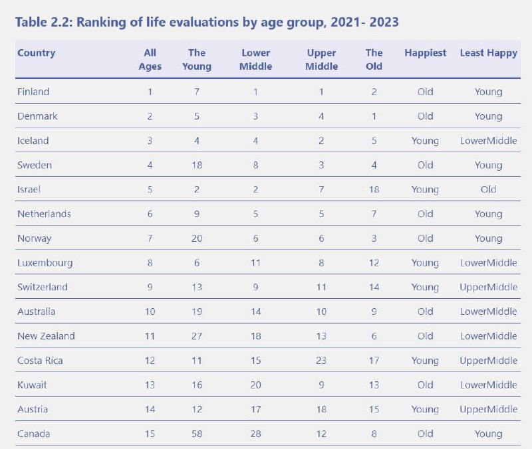Image resolution: width=532 pixels, height=449 pixels.
Task: Click the Finland country name
Action: [x=33, y=92]
